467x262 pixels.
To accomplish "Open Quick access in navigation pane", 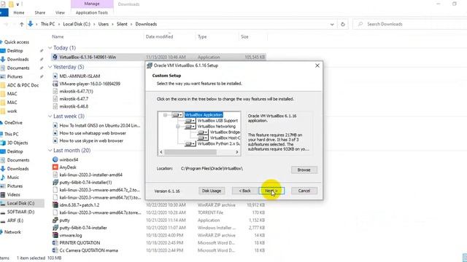I will click(x=17, y=42).
